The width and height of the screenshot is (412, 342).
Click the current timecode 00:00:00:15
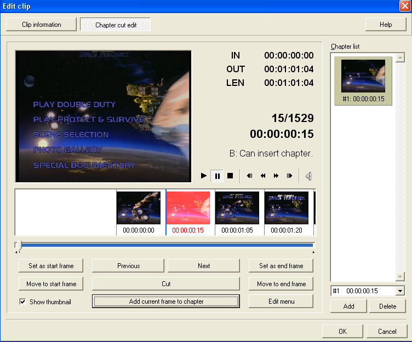tap(282, 134)
